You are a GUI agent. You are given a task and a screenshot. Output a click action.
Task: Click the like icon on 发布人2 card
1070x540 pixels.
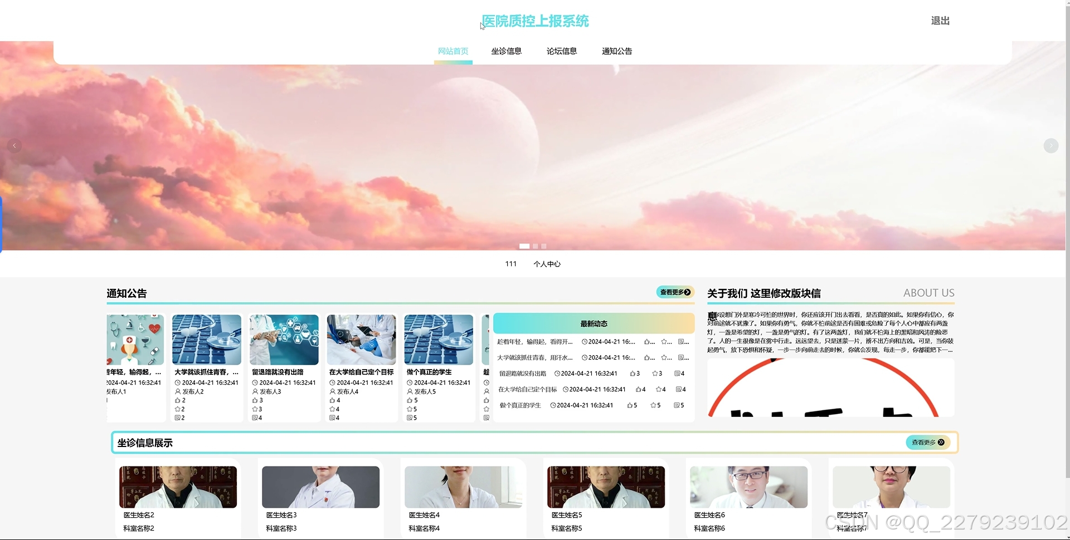coord(178,400)
